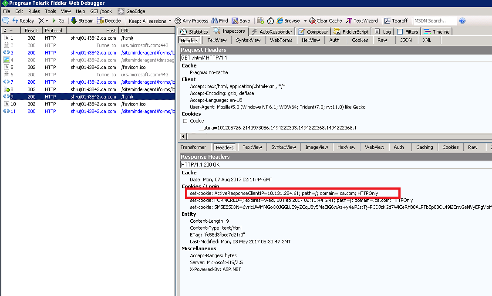
Task: Toggle Stream mode in the toolbar
Action: 82,21
